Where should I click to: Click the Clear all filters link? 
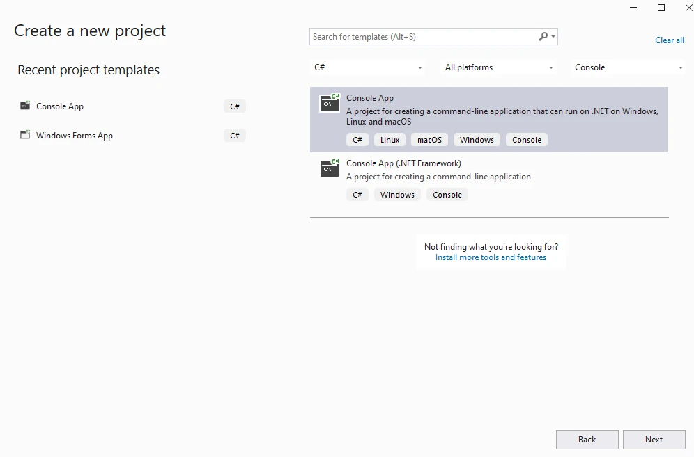(669, 40)
